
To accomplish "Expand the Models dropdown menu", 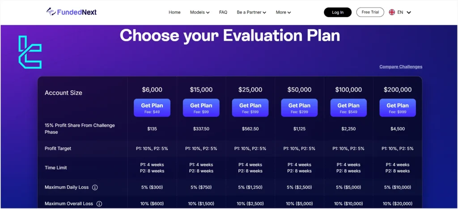I will pyautogui.click(x=199, y=12).
